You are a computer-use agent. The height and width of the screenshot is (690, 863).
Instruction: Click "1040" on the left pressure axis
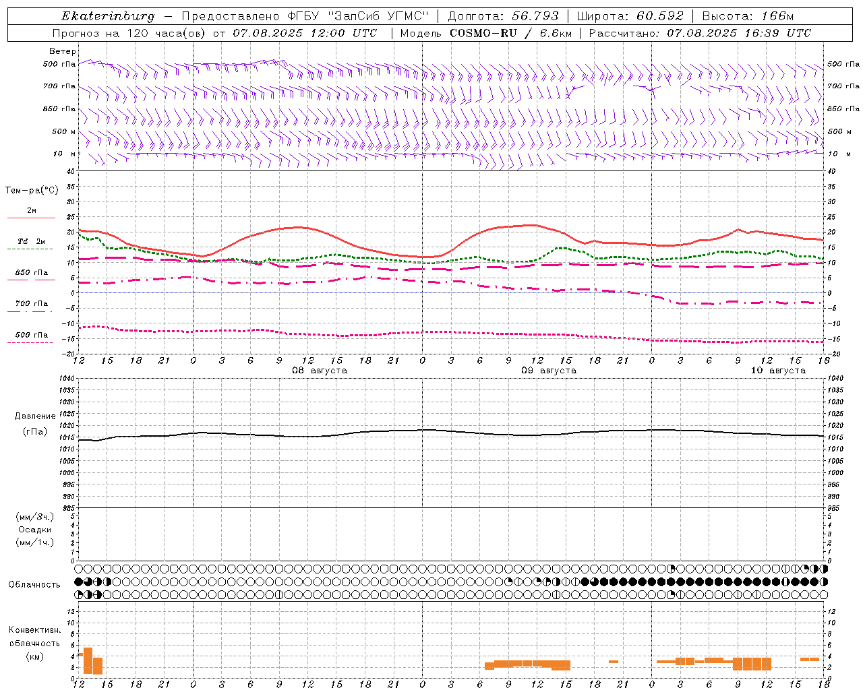tap(68, 379)
